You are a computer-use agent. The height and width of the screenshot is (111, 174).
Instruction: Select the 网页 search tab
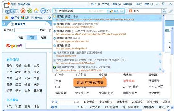coord(32,38)
